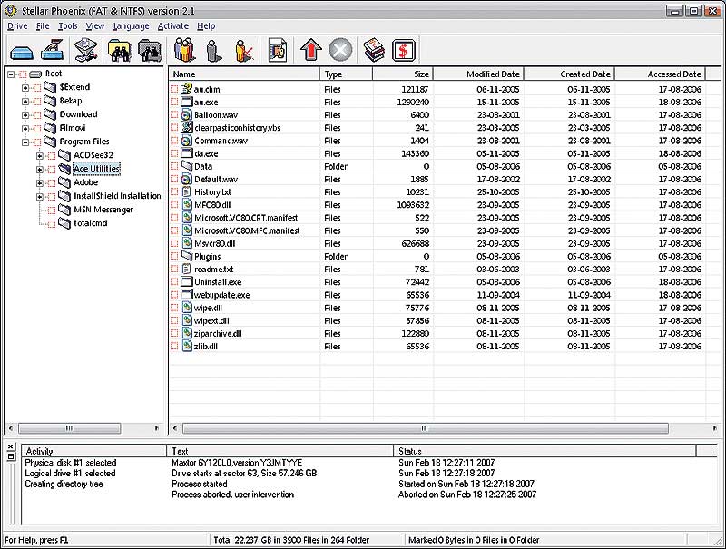Click the drive with documents toolbar icon
This screenshot has height=549, width=726.
click(86, 50)
